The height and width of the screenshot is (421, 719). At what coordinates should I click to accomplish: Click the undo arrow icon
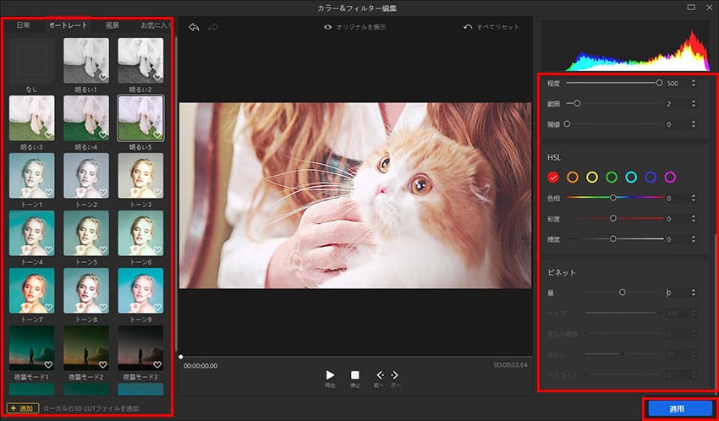(x=194, y=27)
